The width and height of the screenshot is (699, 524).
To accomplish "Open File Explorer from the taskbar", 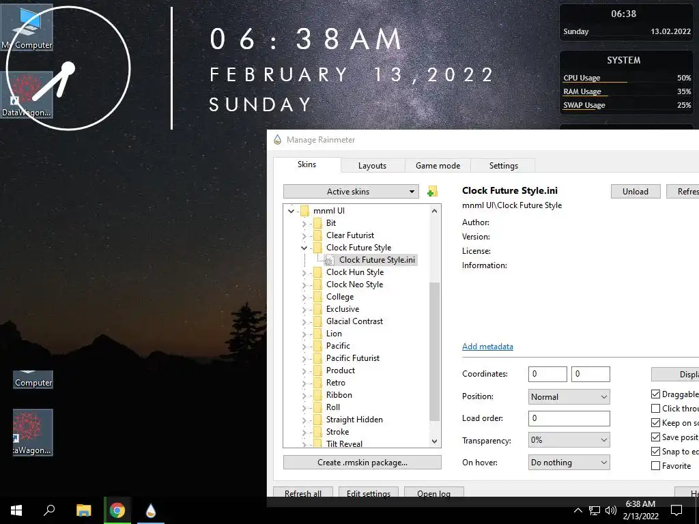I will [83, 510].
